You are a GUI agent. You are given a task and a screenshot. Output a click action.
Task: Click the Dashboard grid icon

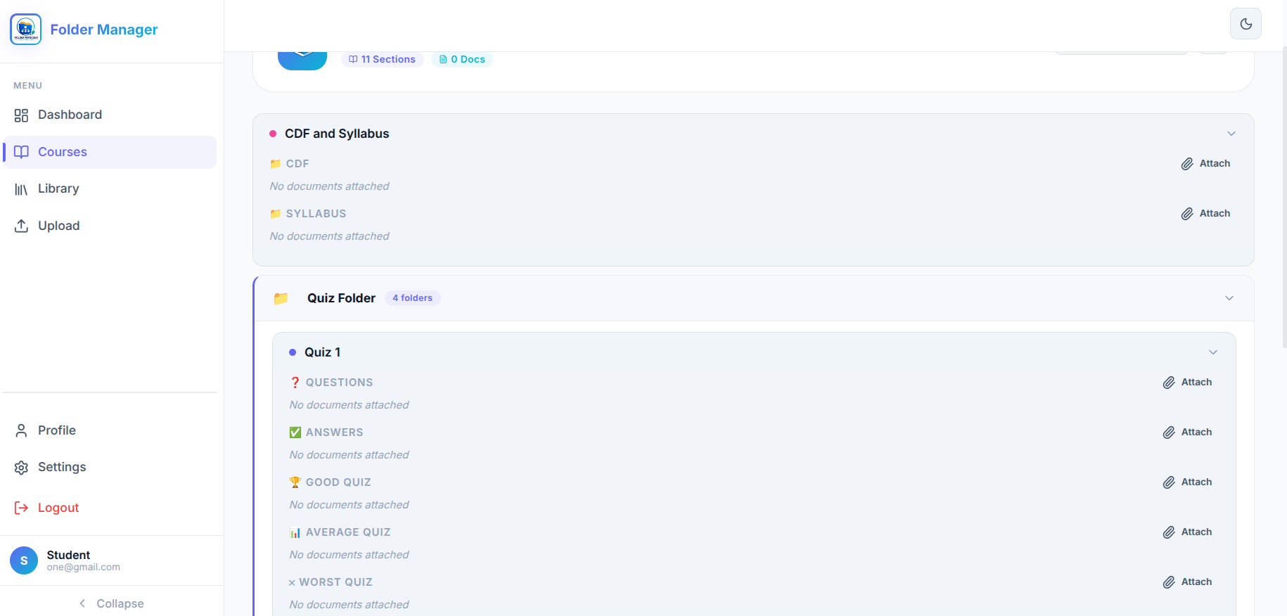(x=22, y=115)
